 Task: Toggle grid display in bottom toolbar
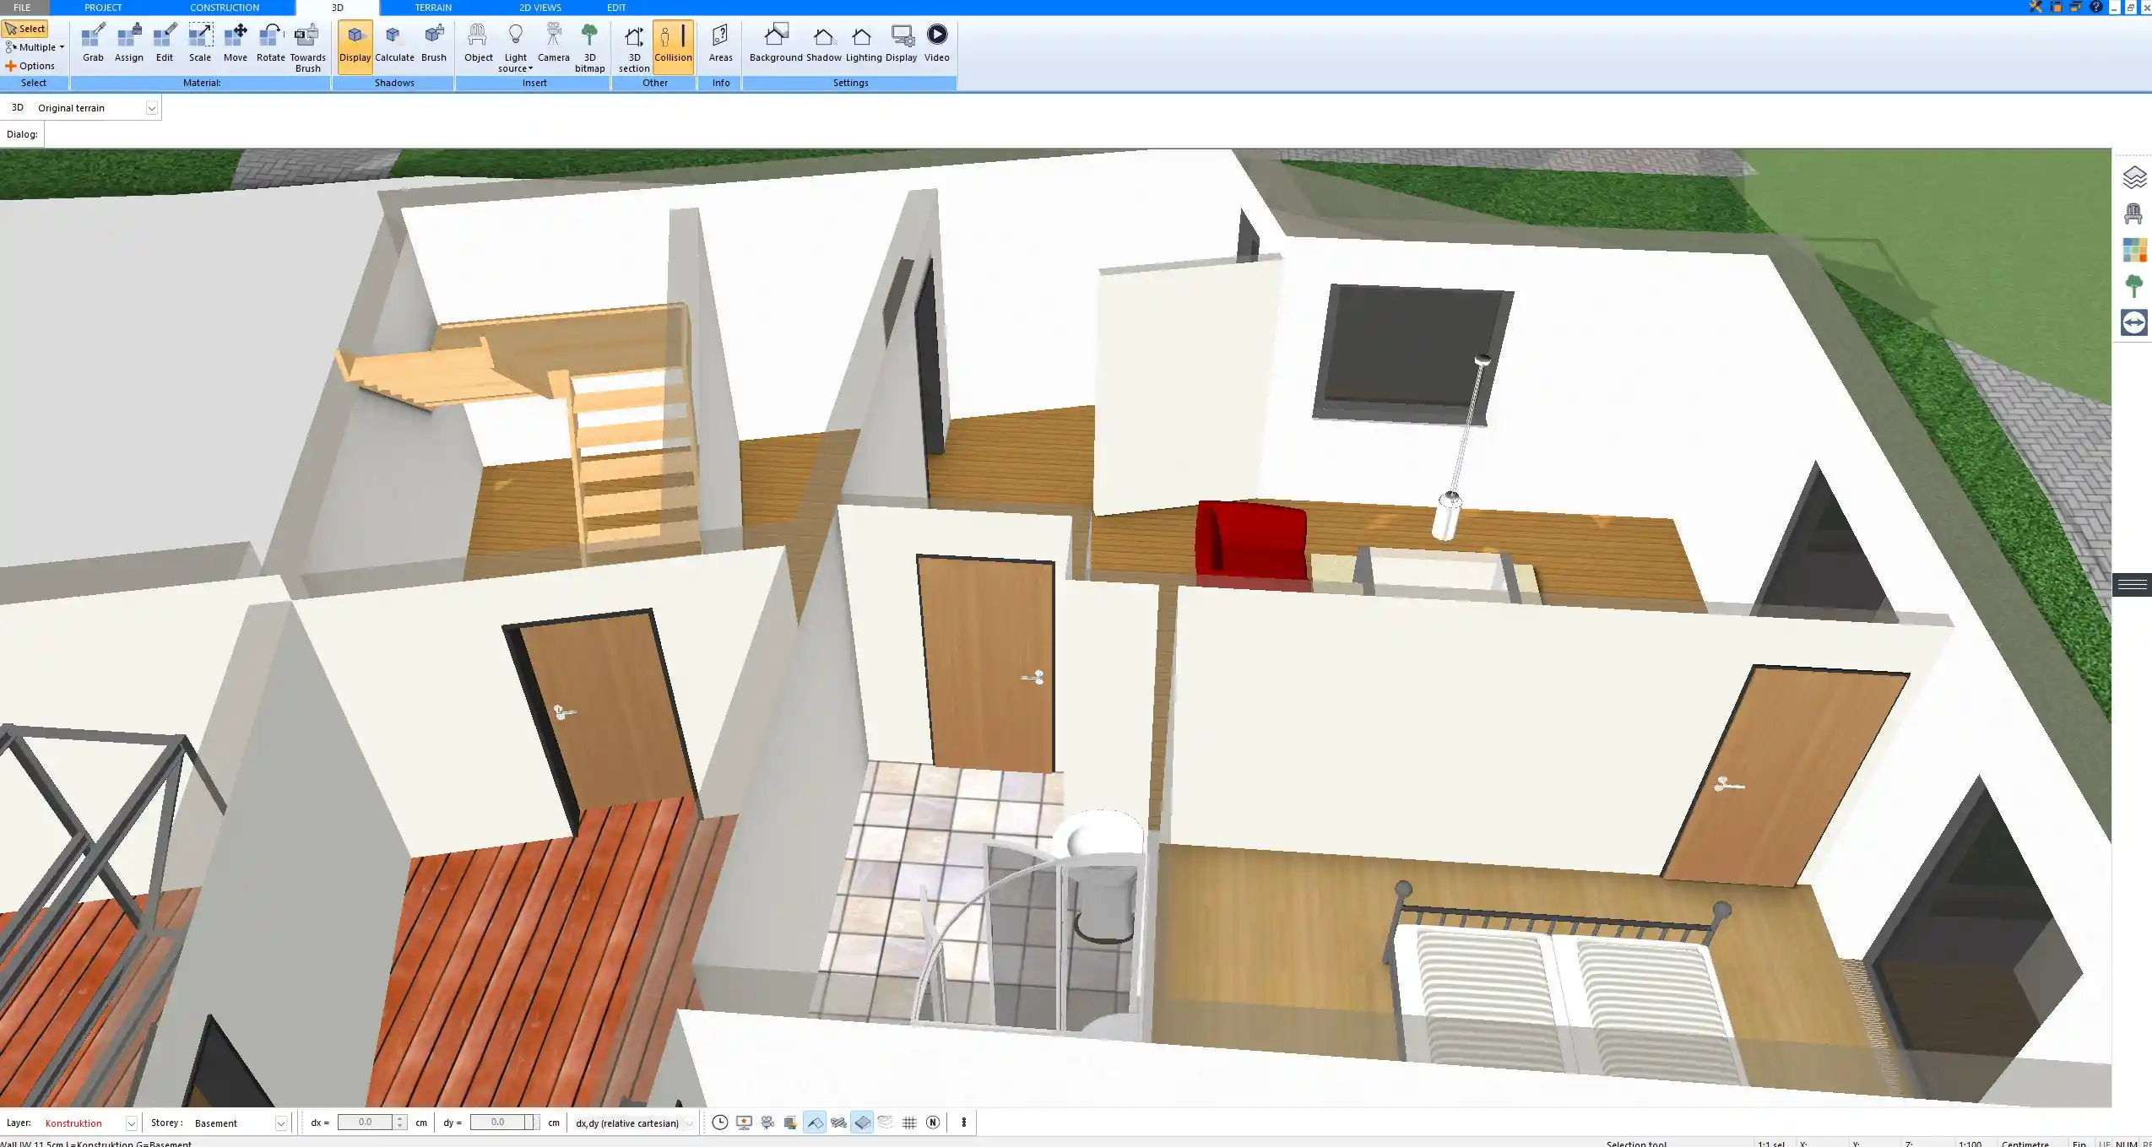[909, 1123]
